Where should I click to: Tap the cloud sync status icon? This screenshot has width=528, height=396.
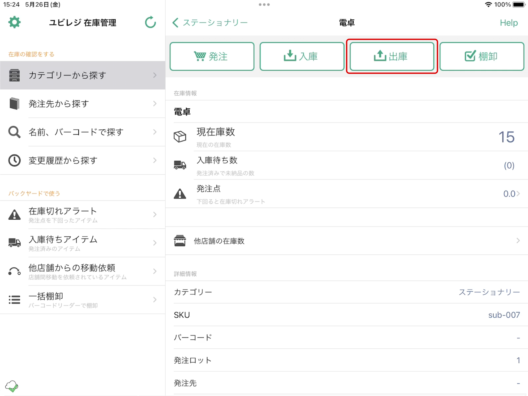(x=12, y=386)
